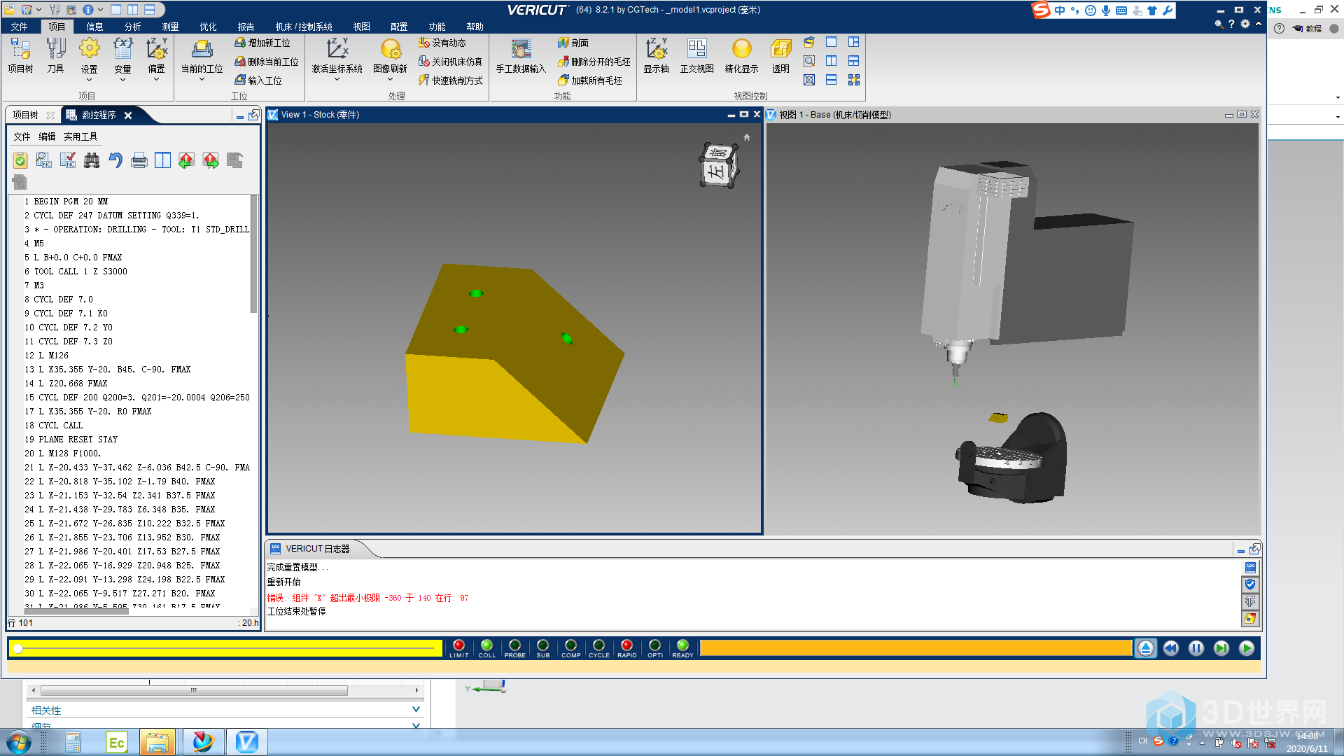Expand the 当前的工位 dropdown arrow
Screen dimensions: 1344x756
202,80
